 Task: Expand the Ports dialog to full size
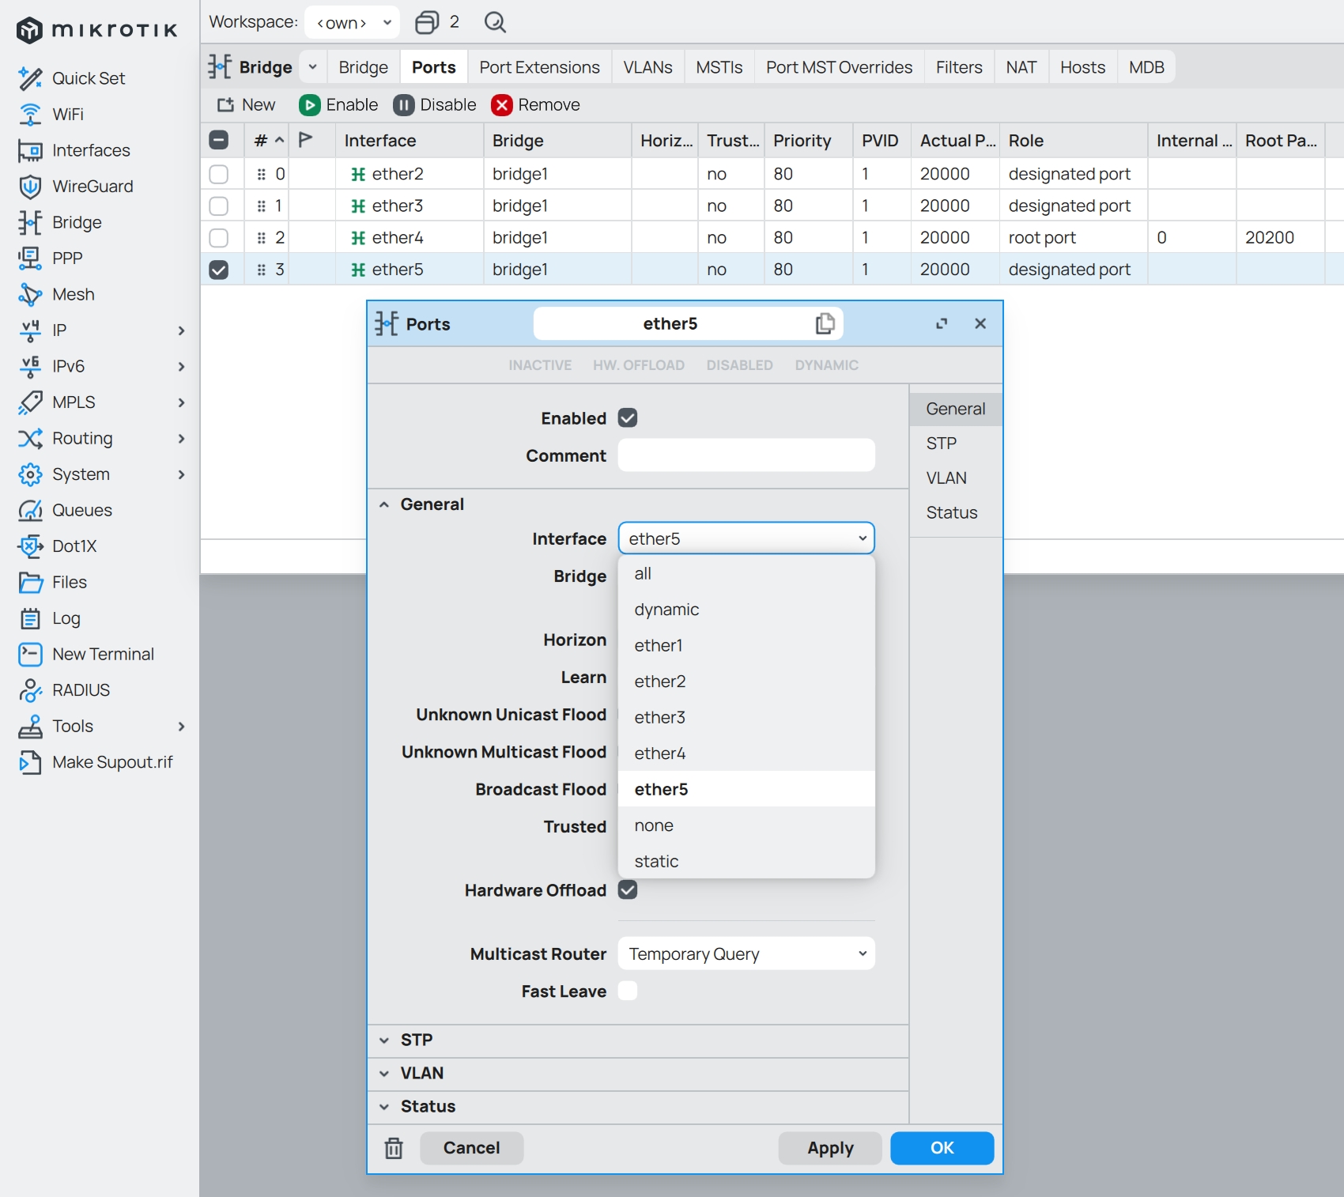pyautogui.click(x=942, y=323)
